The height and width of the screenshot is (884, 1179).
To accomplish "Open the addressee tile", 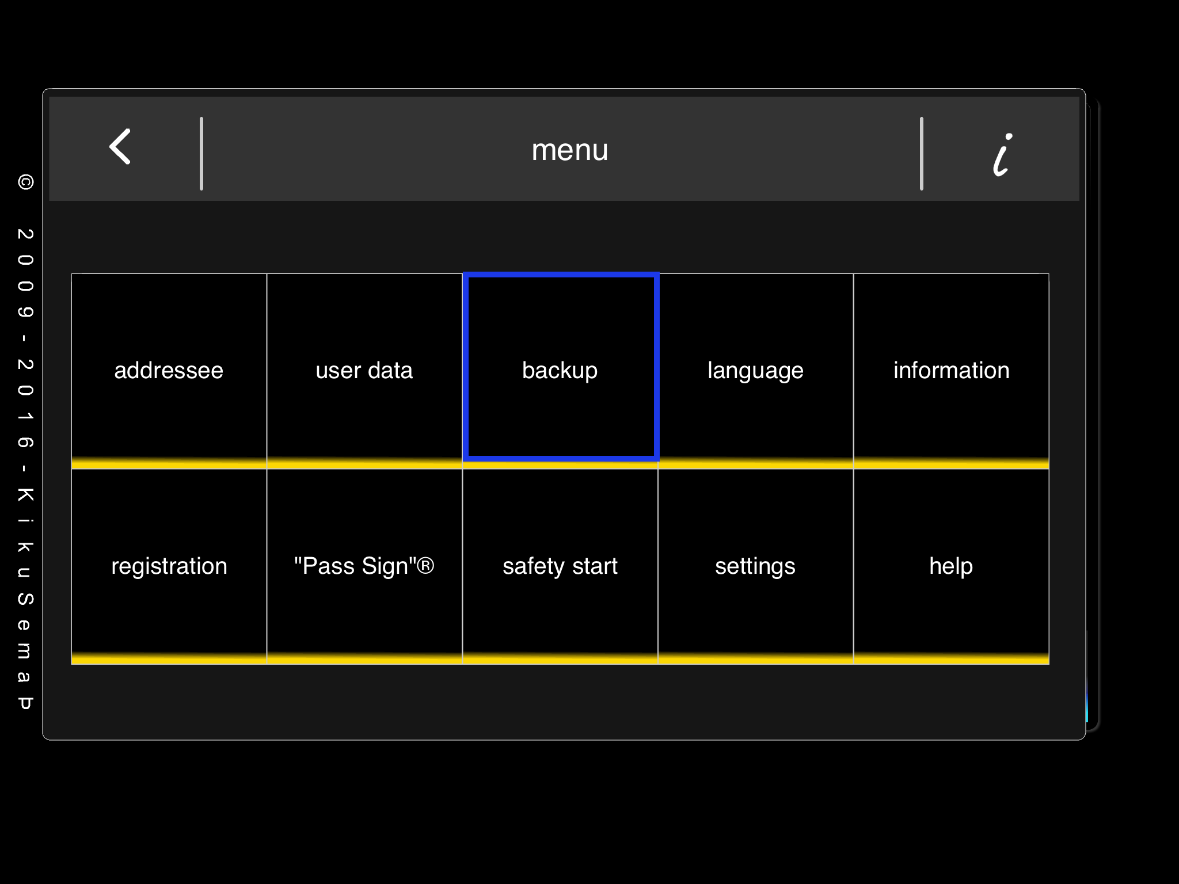I will [169, 371].
